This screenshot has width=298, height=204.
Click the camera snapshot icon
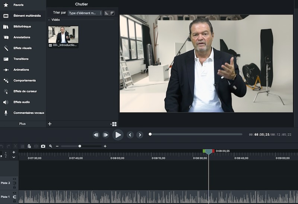click(43, 146)
